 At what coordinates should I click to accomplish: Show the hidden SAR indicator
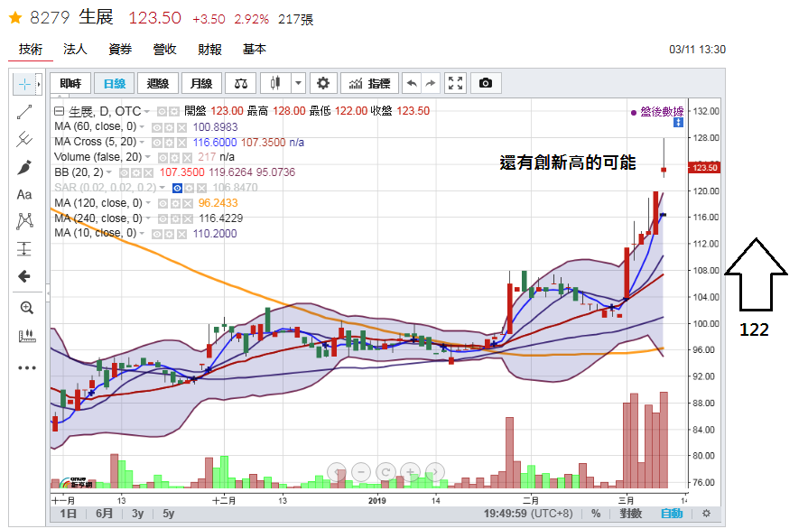(x=177, y=189)
